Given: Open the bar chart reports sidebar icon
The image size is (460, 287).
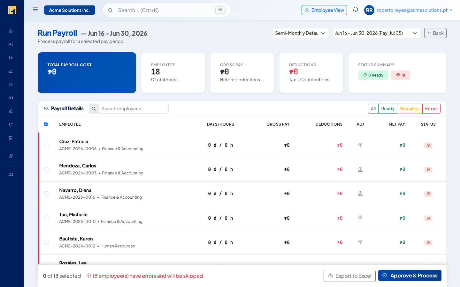Looking at the screenshot, I should [x=11, y=111].
